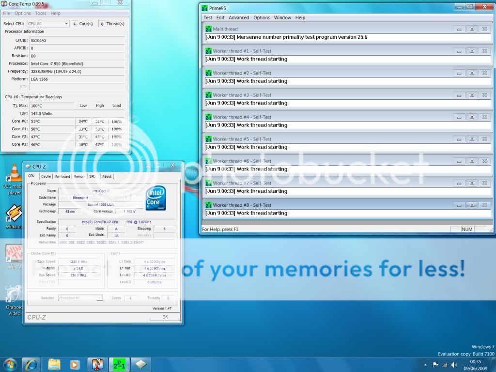This screenshot has width=496, height=372.
Task: Show hidden system tray icons
Action: 426,365
